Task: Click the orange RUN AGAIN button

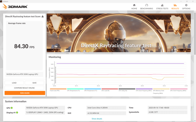Action: [25, 93]
